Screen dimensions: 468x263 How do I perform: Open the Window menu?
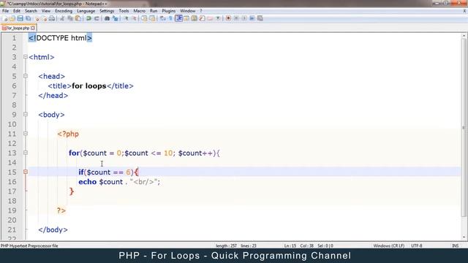tap(187, 11)
